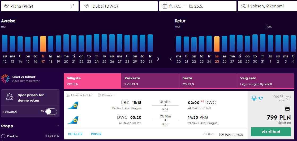
Task: Click the smiley rating icon 9,7
Action: 254,98
